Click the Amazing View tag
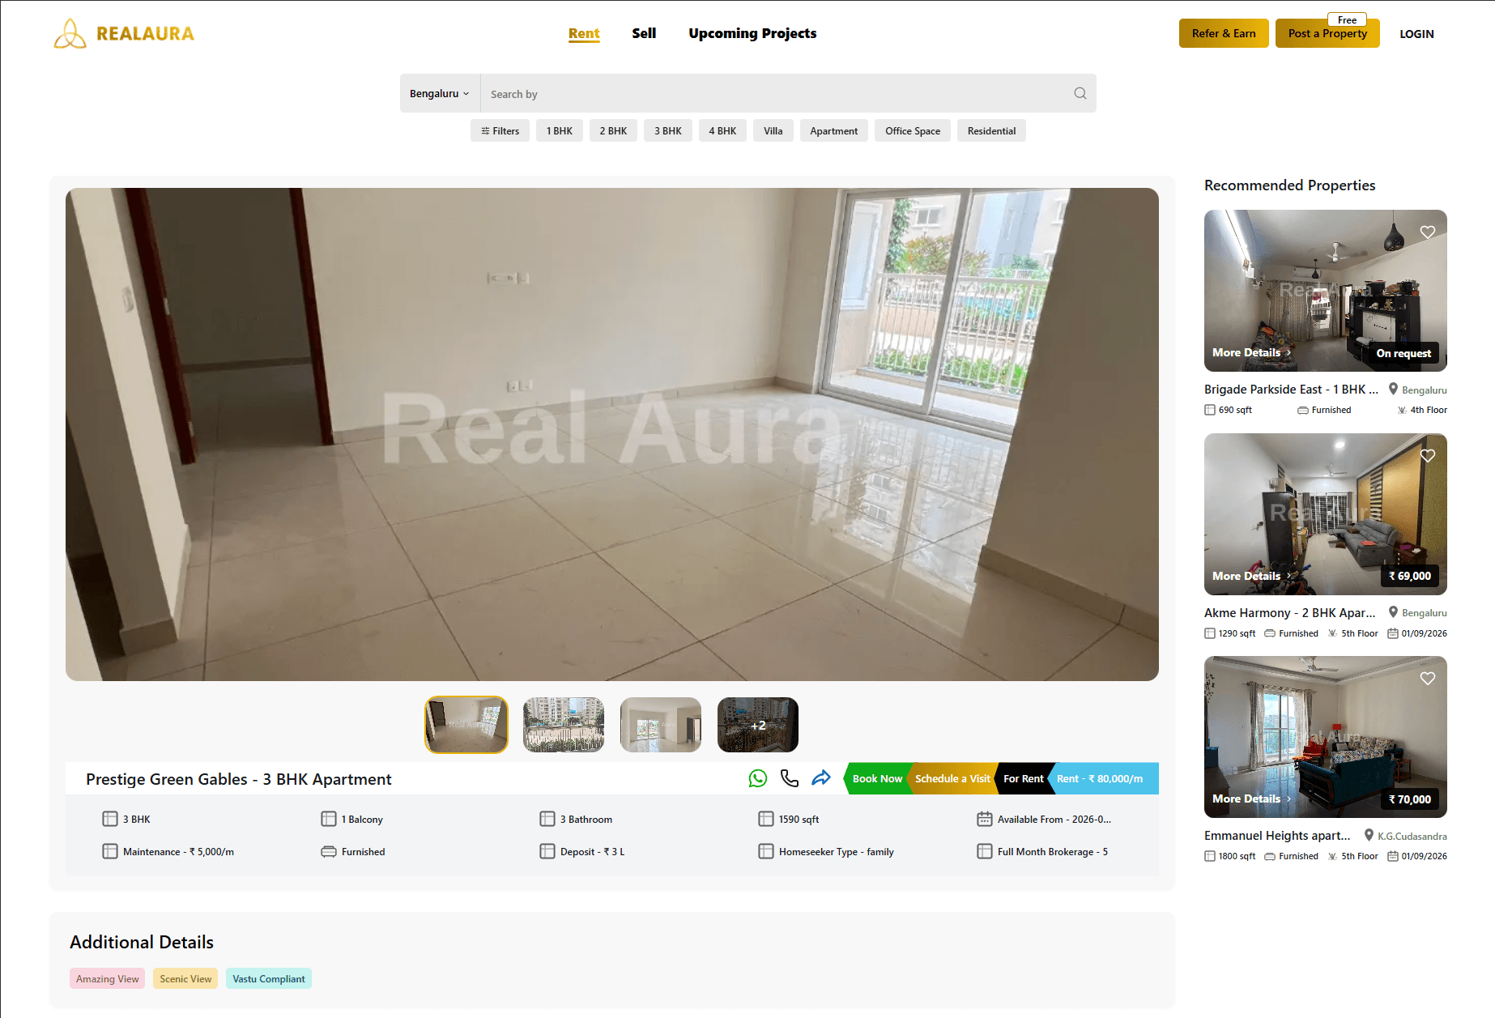The image size is (1495, 1018). point(108,978)
